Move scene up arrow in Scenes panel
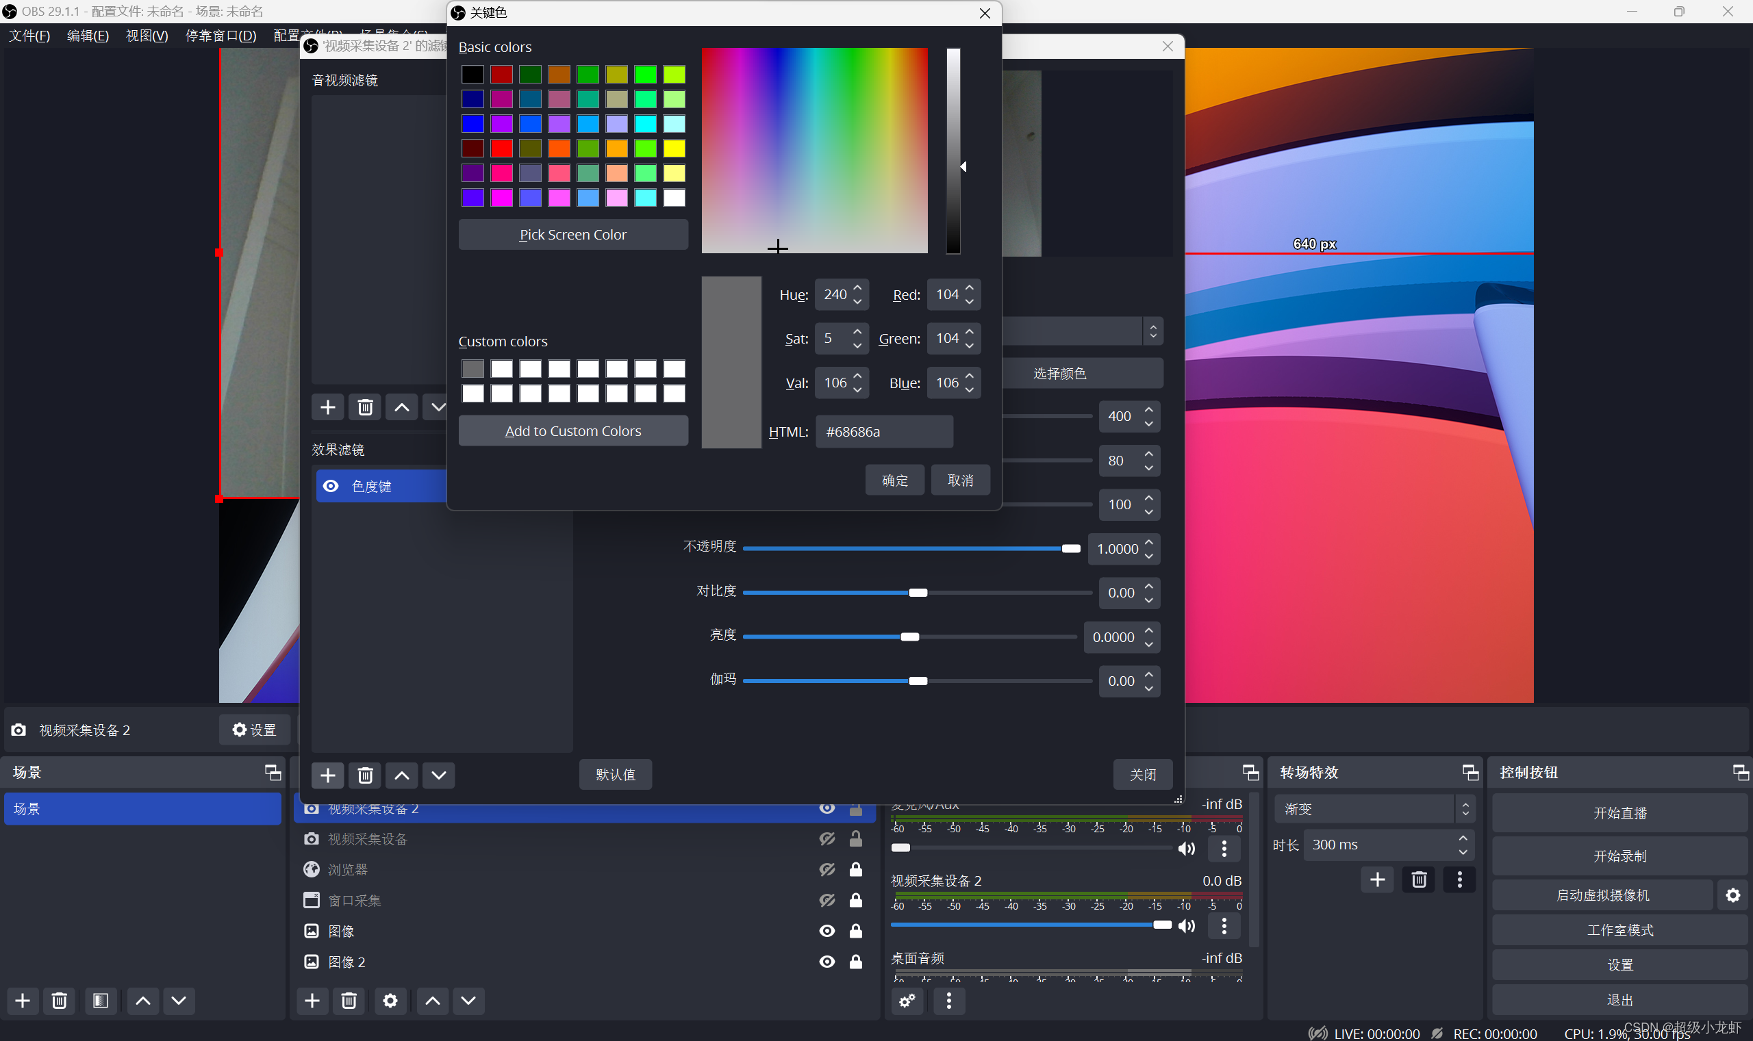 [x=142, y=1001]
